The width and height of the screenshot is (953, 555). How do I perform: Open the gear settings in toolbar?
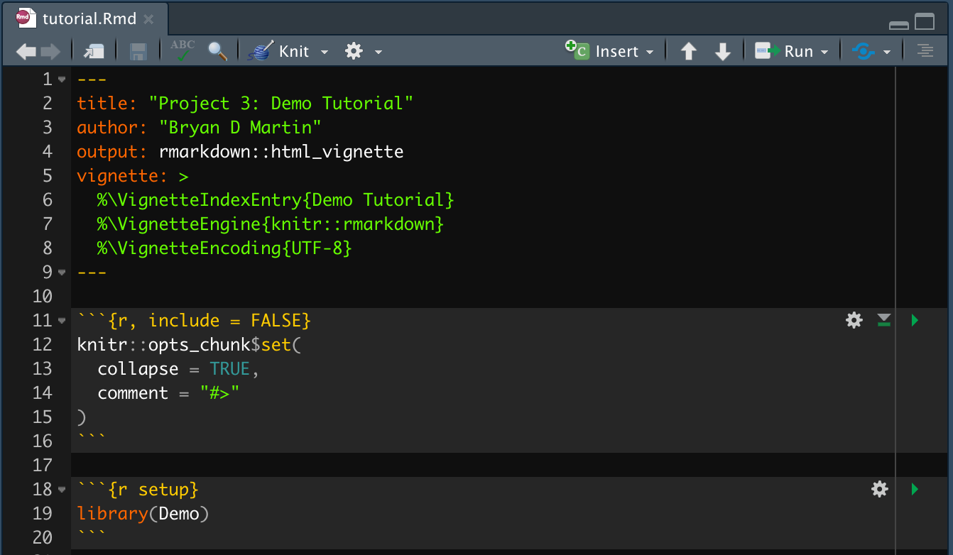[354, 51]
